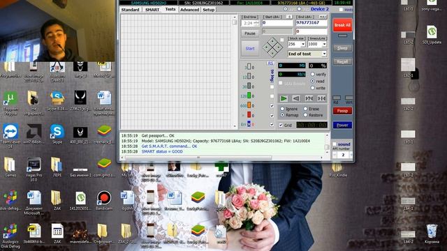Click the reverse scan arrow button
Image resolution: width=447 pixels, height=251 pixels.
296,98
